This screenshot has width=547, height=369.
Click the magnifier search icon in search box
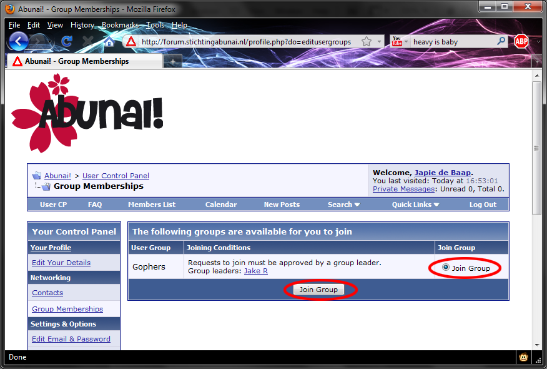pyautogui.click(x=501, y=41)
